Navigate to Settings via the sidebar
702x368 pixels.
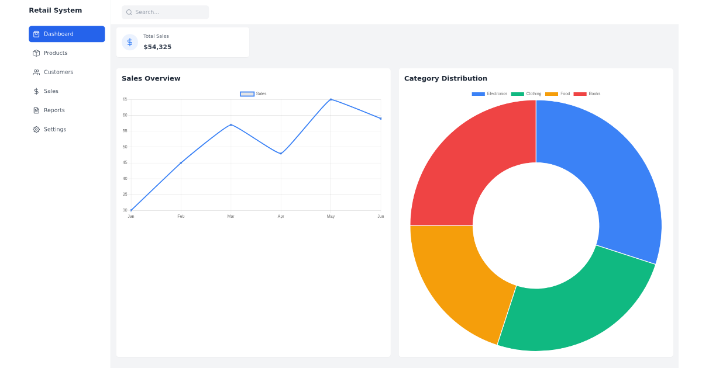tap(54, 129)
